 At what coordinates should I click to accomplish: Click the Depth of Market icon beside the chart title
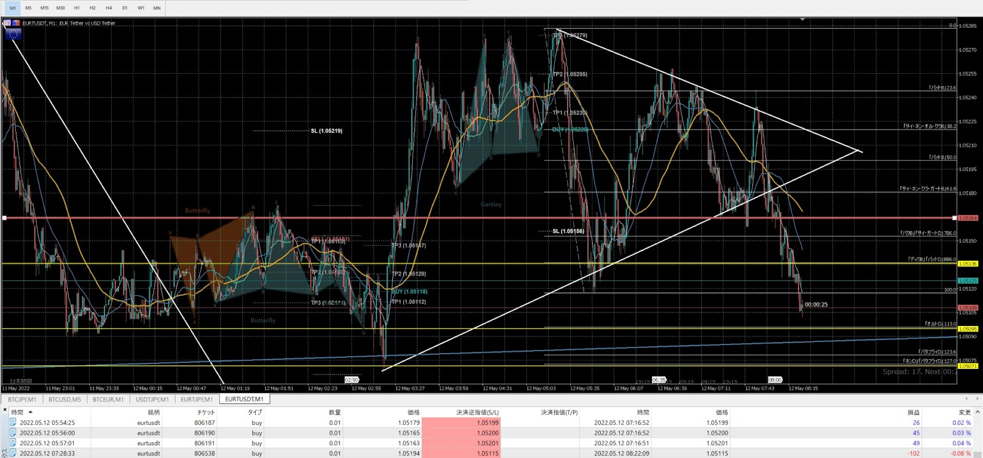point(16,23)
